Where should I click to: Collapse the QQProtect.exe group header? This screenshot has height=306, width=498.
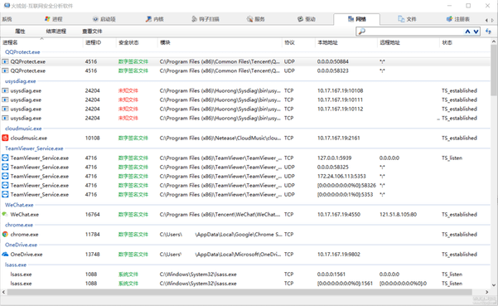(x=22, y=51)
